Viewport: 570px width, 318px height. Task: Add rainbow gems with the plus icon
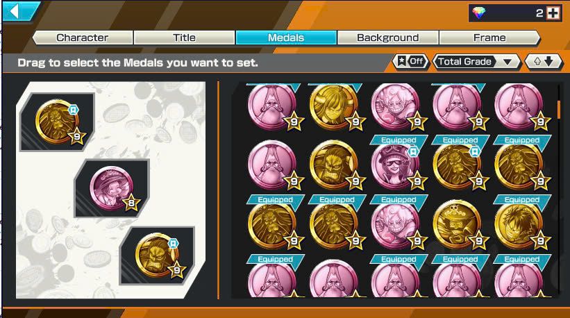[553, 13]
